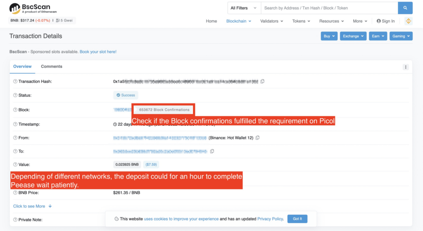Open the 'uses cookies to improve your experience' link
The image size is (423, 231).
[181, 219]
